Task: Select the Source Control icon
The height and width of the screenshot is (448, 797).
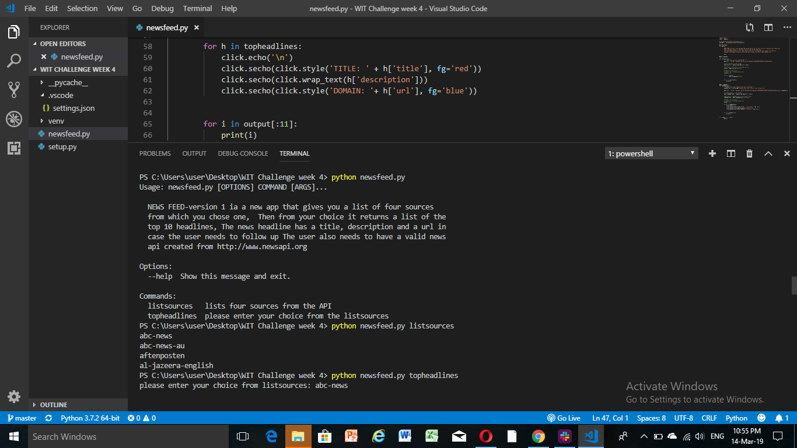Action: [14, 89]
